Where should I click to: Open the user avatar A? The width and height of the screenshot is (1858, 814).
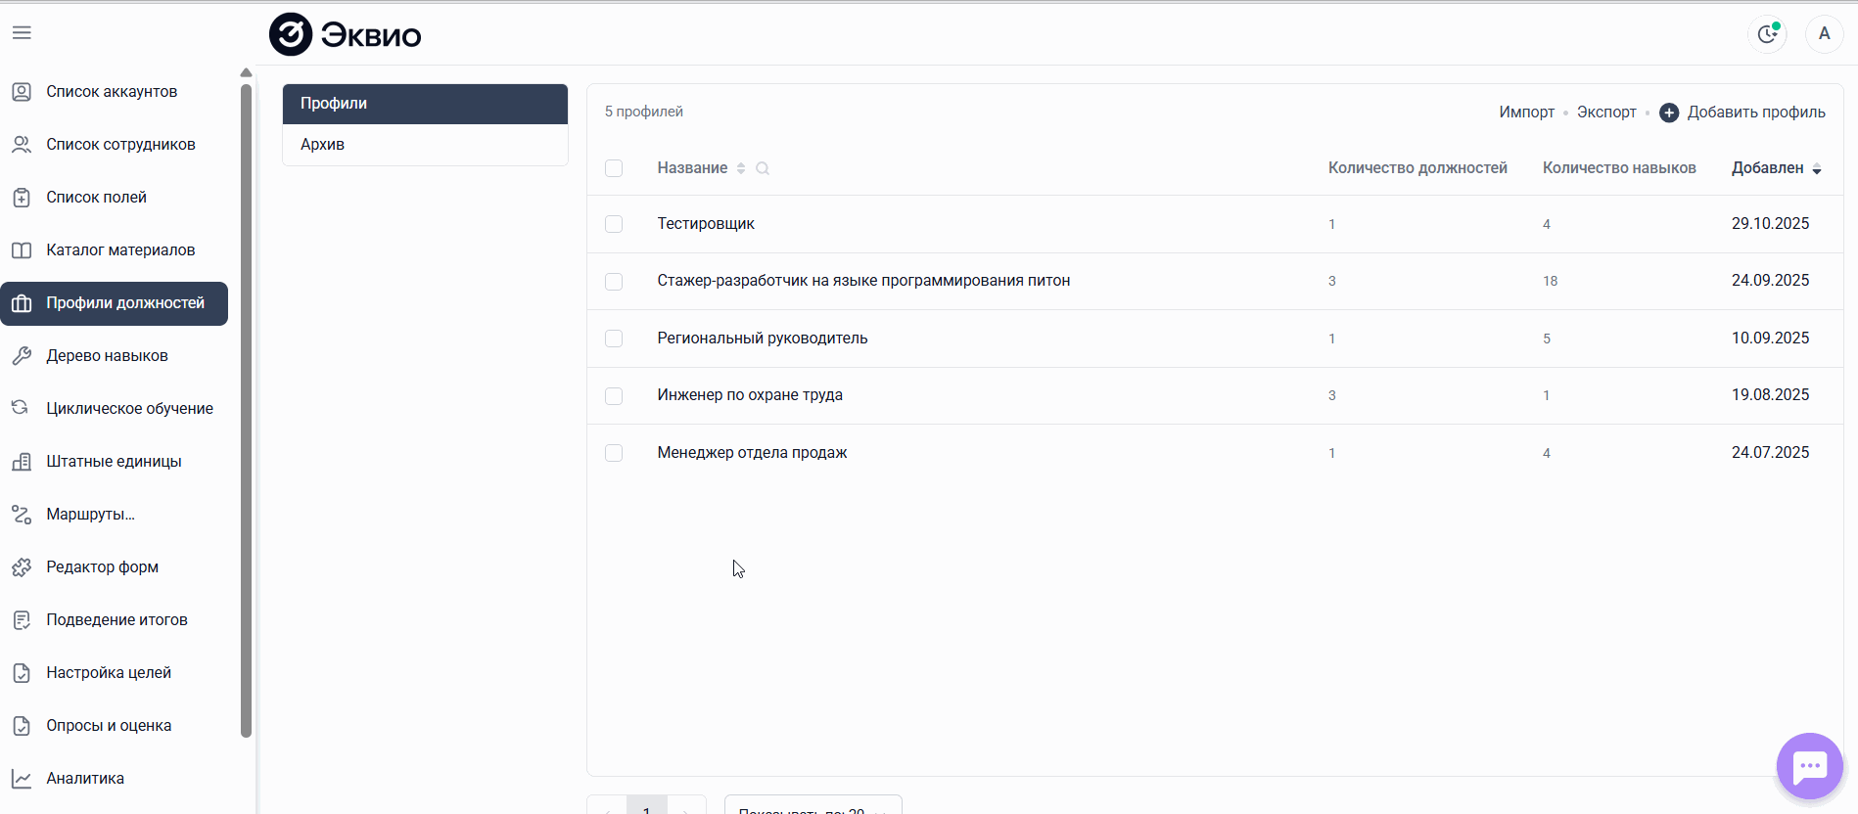pyautogui.click(x=1824, y=34)
